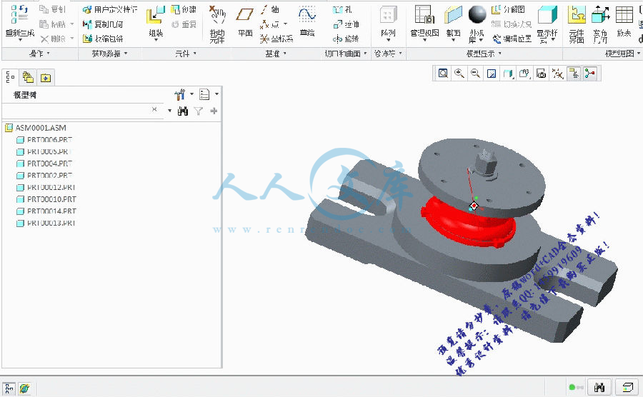The width and height of the screenshot is (643, 397).
Task: Switch to the Favorites tab
Action: click(x=46, y=77)
